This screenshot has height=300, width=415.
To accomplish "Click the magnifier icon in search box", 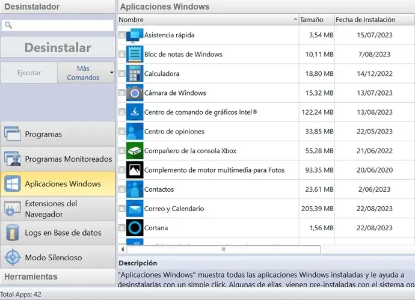I will tap(8, 25).
